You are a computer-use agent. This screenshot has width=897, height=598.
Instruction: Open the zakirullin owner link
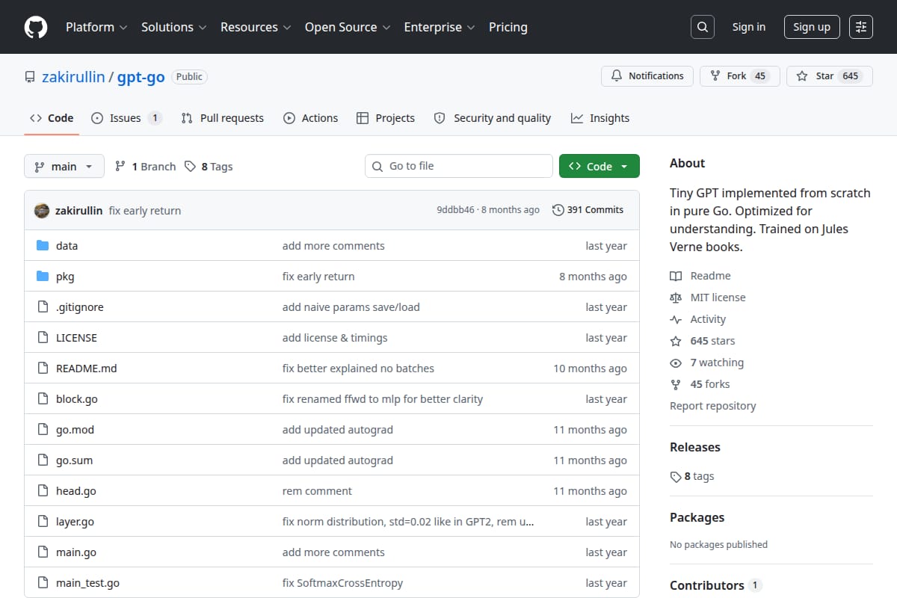73,77
